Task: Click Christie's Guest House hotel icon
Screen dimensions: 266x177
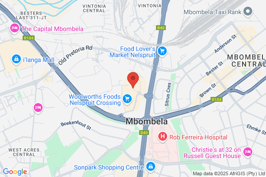Action: point(248,152)
